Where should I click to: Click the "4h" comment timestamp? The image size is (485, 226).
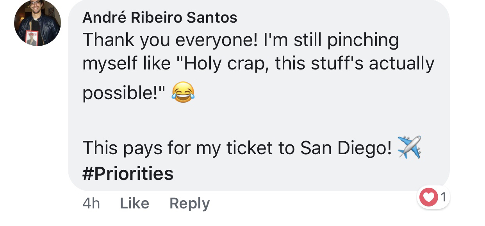click(x=91, y=203)
